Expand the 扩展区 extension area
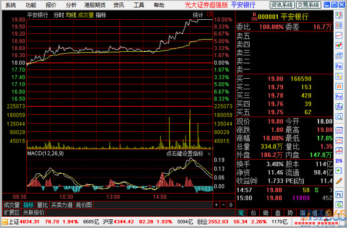Viewport: 347px width, 228px height. tap(12, 213)
